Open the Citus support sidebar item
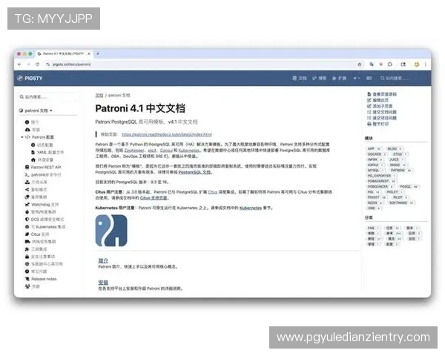The width and height of the screenshot is (445, 356). [37, 234]
